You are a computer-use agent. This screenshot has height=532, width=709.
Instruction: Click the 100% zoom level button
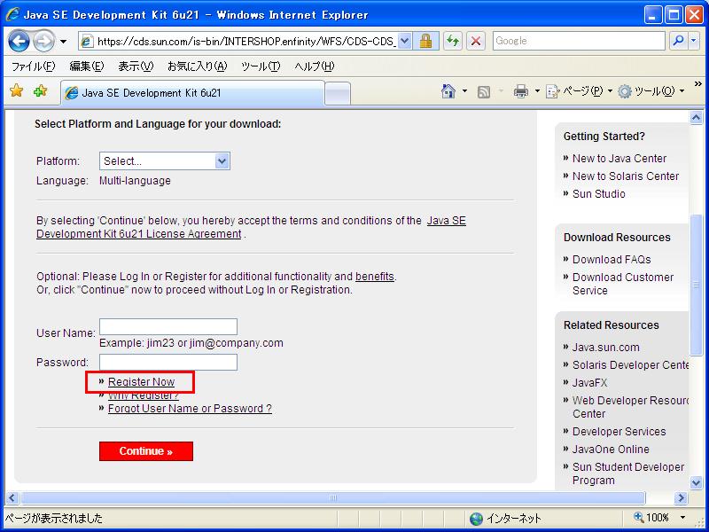click(652, 518)
